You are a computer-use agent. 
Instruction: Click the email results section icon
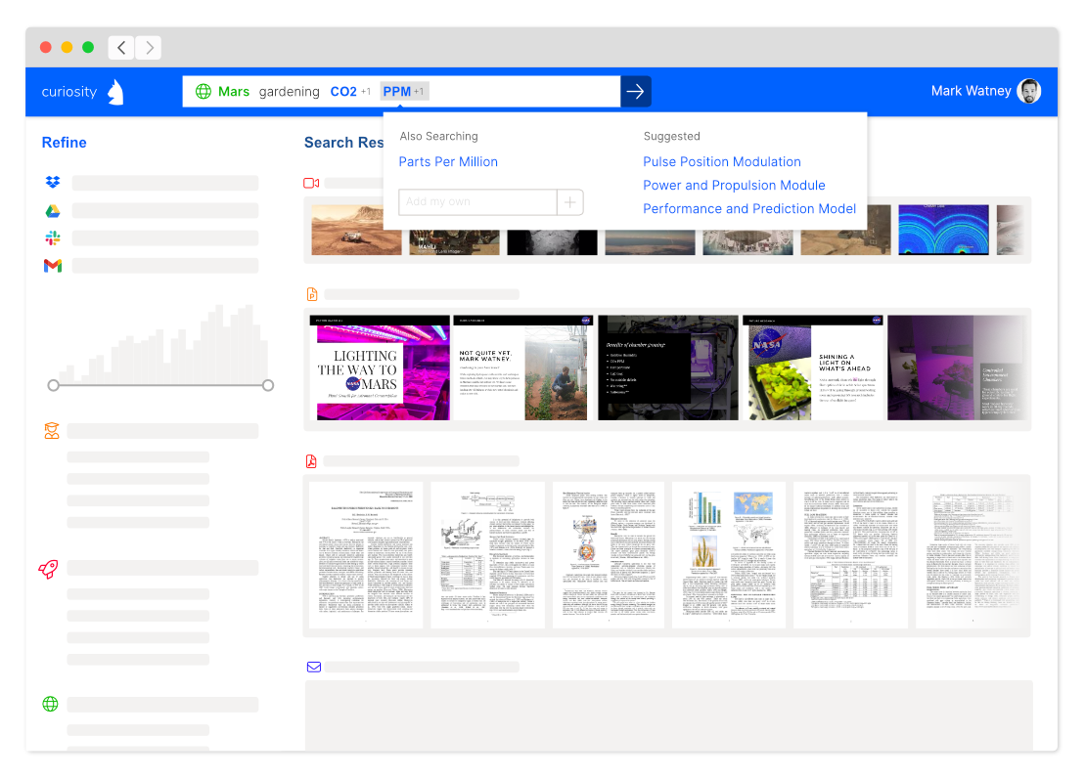click(x=314, y=667)
